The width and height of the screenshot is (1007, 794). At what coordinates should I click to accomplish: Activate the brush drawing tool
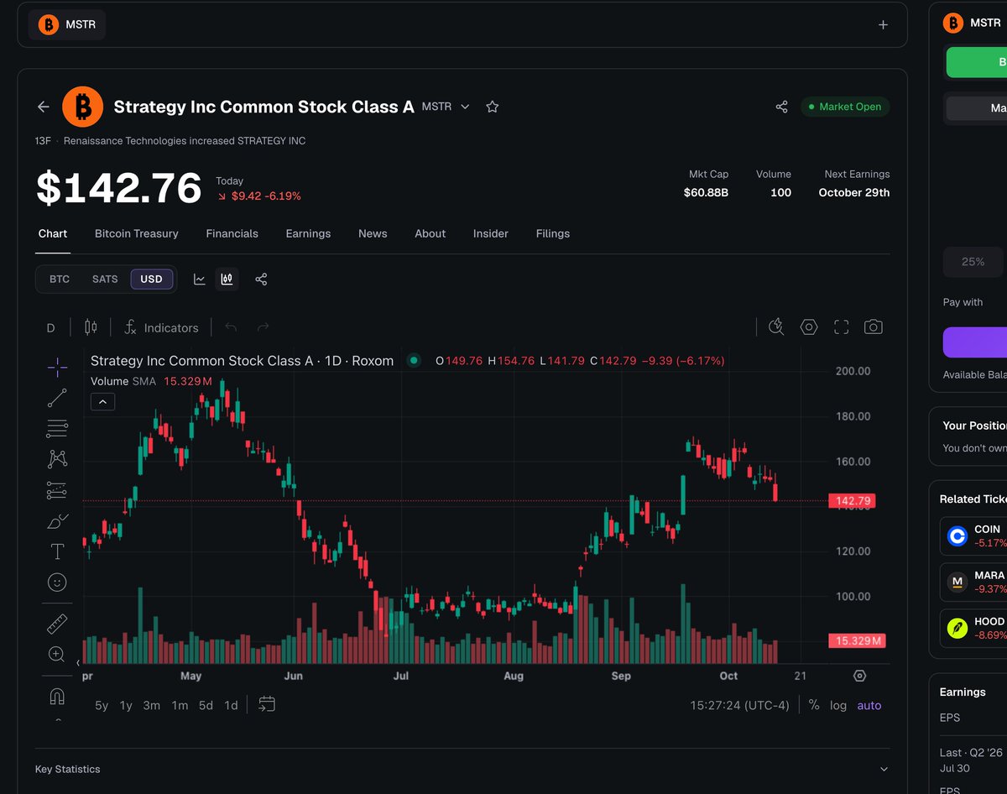pyautogui.click(x=57, y=521)
